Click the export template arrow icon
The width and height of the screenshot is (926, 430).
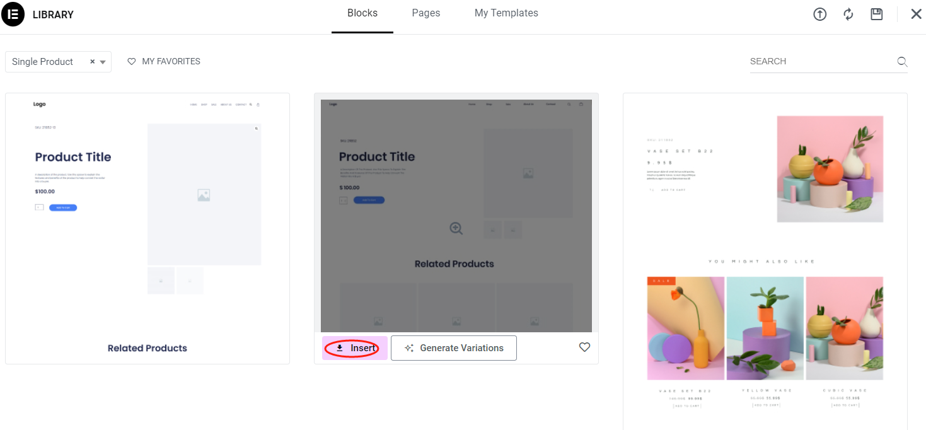click(819, 14)
